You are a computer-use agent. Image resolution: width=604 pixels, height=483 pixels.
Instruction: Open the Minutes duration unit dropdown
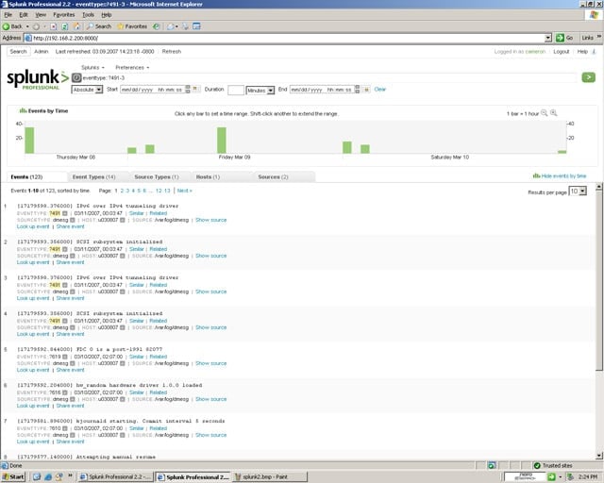260,91
